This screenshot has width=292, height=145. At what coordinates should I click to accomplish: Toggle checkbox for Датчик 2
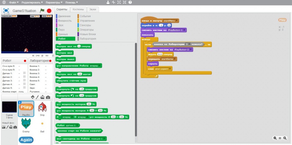(x=24, y=77)
